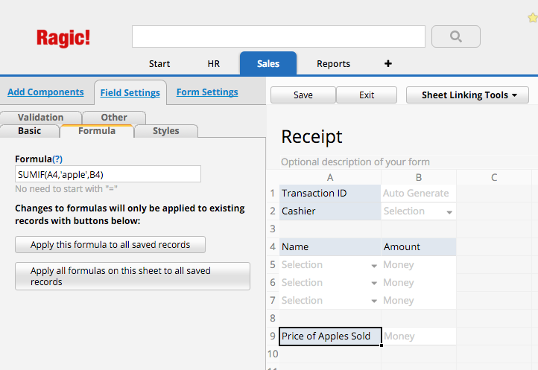Image resolution: width=538 pixels, height=370 pixels.
Task: Select the Price of Apples Sold cell
Action: tap(330, 336)
